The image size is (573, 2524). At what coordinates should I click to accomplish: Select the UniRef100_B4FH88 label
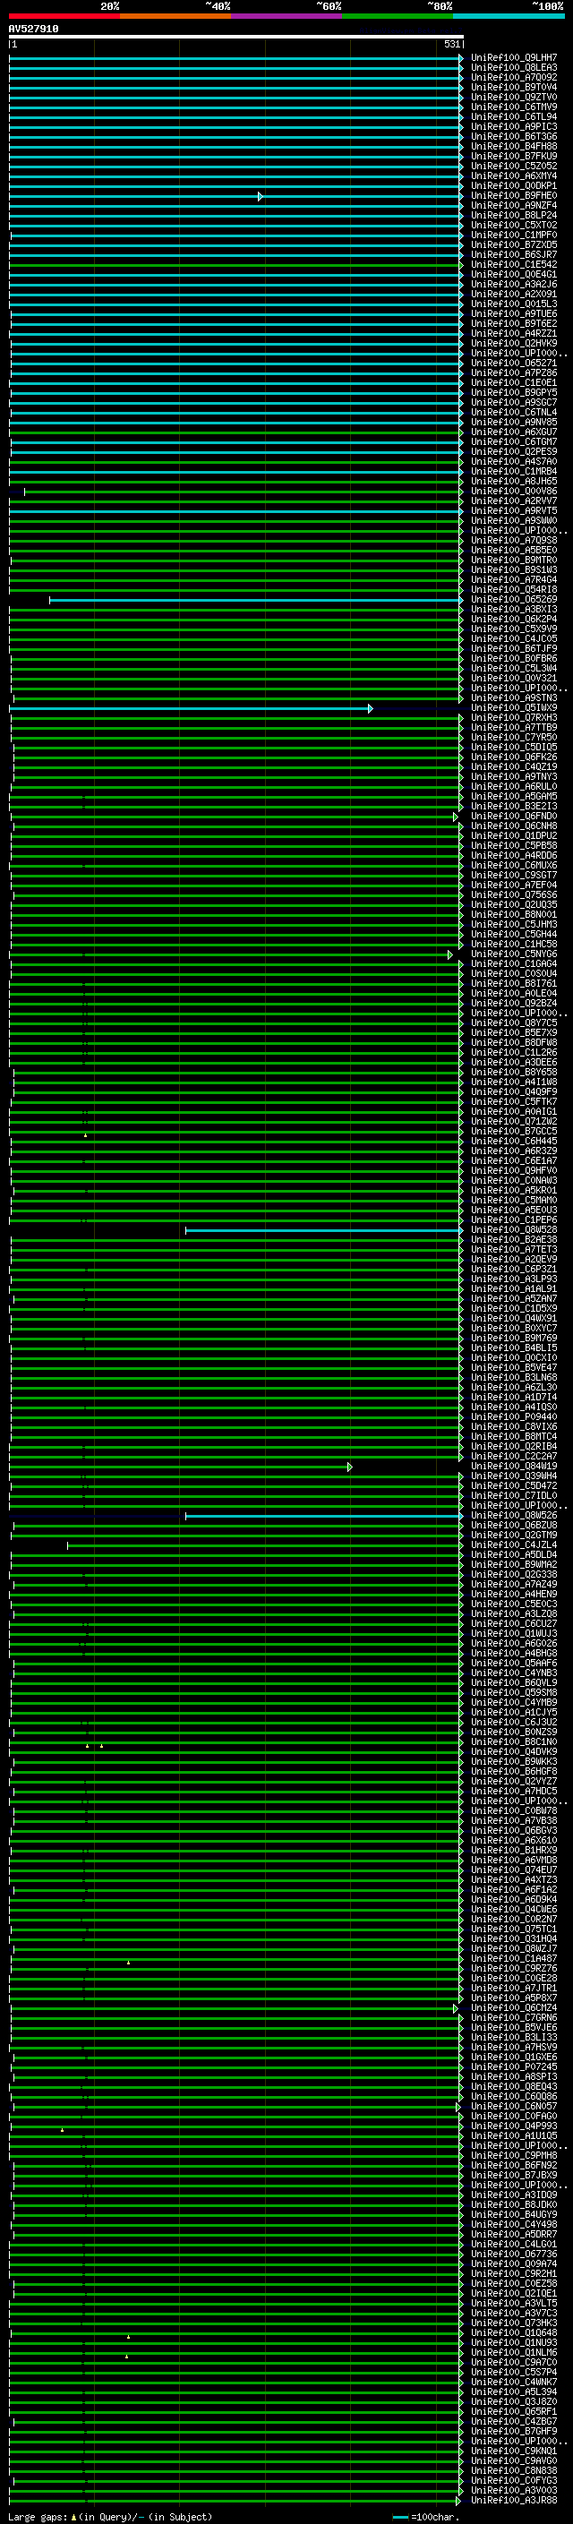click(514, 146)
